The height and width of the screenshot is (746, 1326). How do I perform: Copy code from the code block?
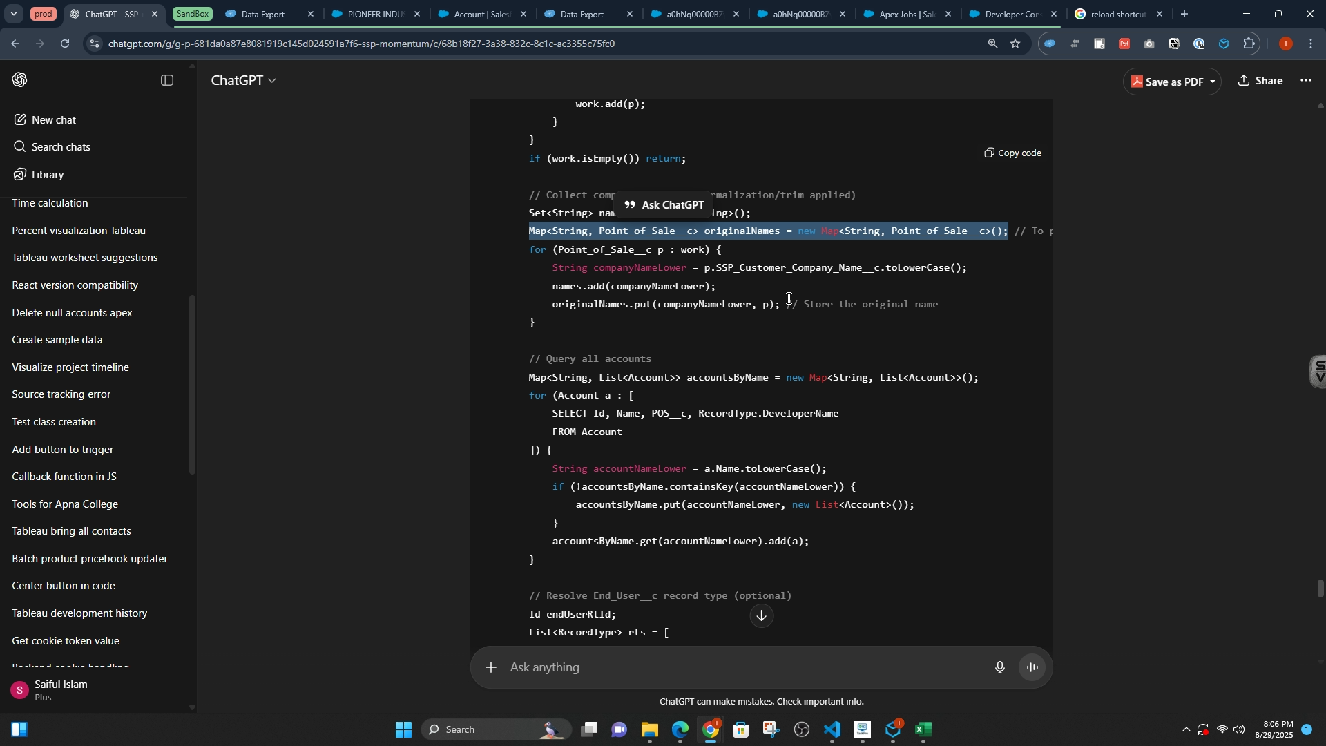point(1013,153)
